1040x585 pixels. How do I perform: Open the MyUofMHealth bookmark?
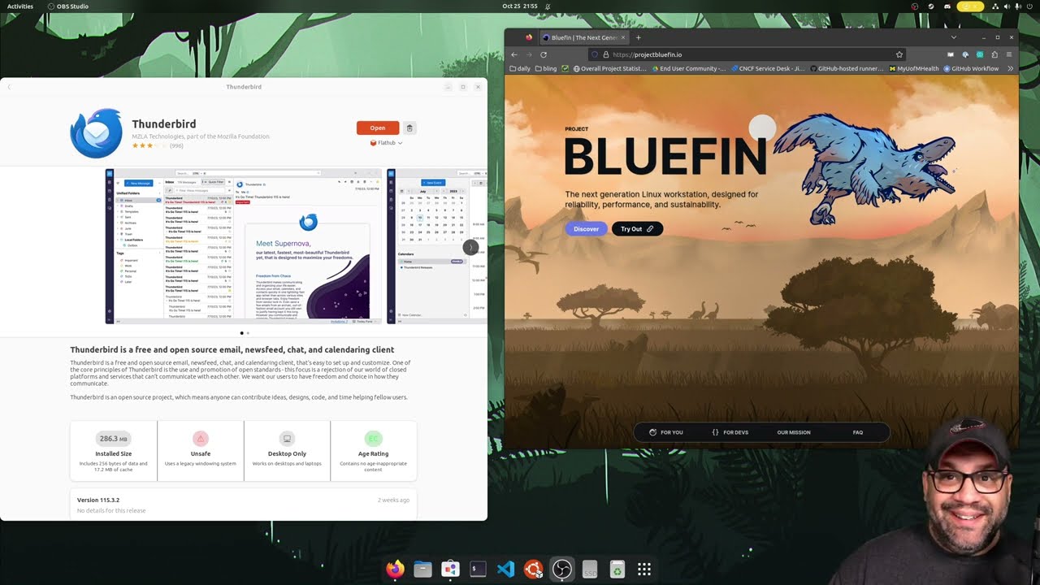[913, 69]
